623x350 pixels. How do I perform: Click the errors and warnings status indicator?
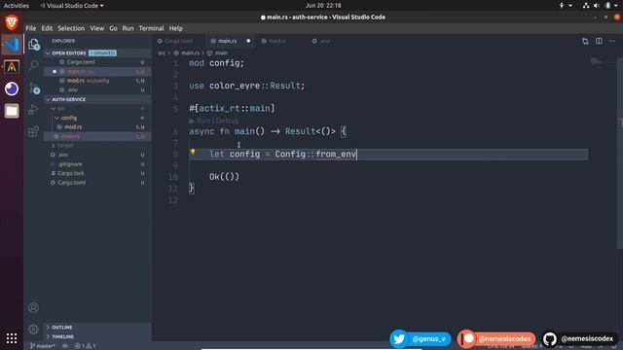click(85, 346)
